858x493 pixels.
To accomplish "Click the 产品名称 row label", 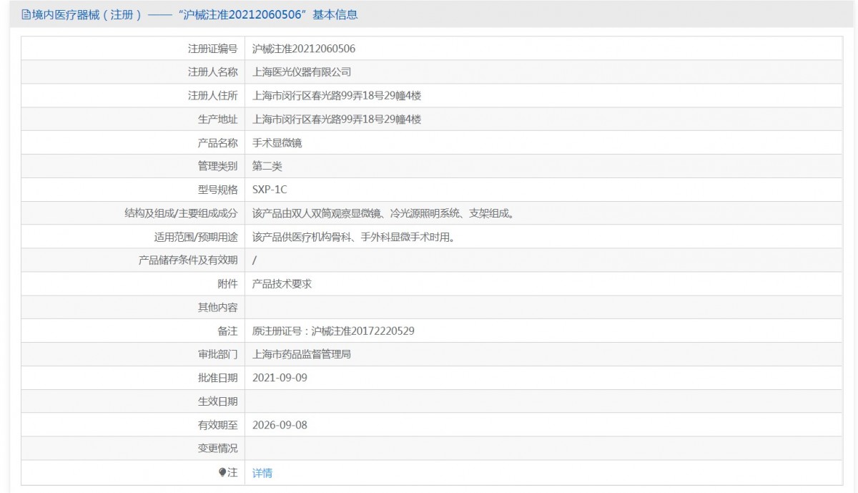I will [x=217, y=143].
